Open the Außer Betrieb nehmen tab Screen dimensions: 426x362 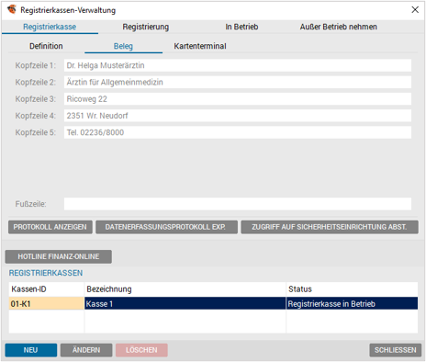pos(339,27)
